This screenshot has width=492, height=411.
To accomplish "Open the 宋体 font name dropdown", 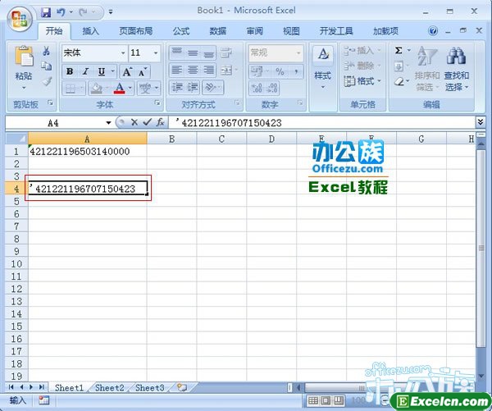I will pos(123,53).
